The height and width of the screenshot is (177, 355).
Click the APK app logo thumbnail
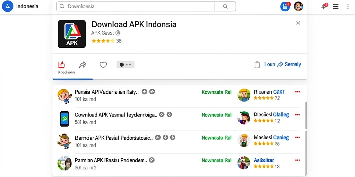coord(72,34)
